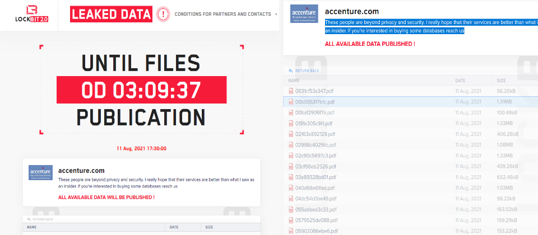This screenshot has width=538, height=235.
Task: Click PDF icon for 040d68e61fad.pdf
Action: click(x=291, y=188)
